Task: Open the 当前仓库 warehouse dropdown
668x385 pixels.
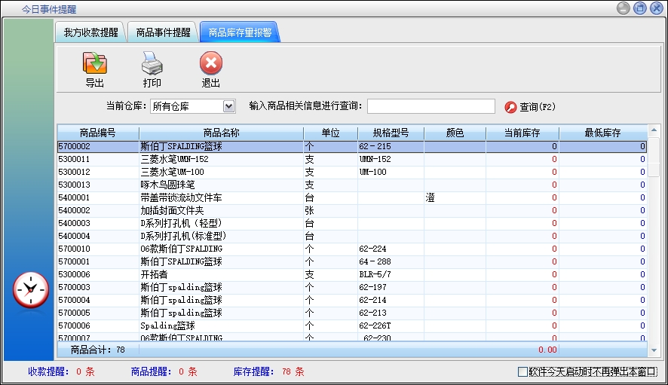Action: point(229,107)
